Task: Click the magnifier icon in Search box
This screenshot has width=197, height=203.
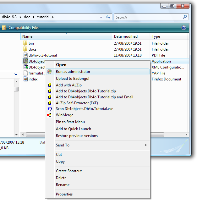Action: tap(185, 17)
